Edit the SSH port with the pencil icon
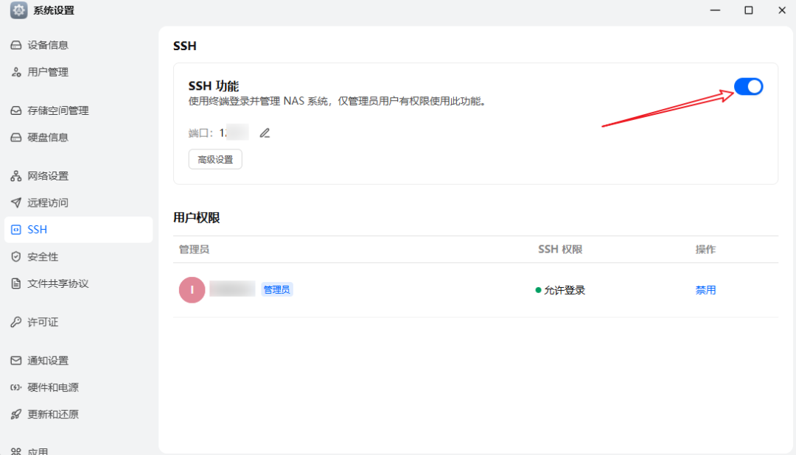Image resolution: width=796 pixels, height=455 pixels. pyautogui.click(x=265, y=133)
